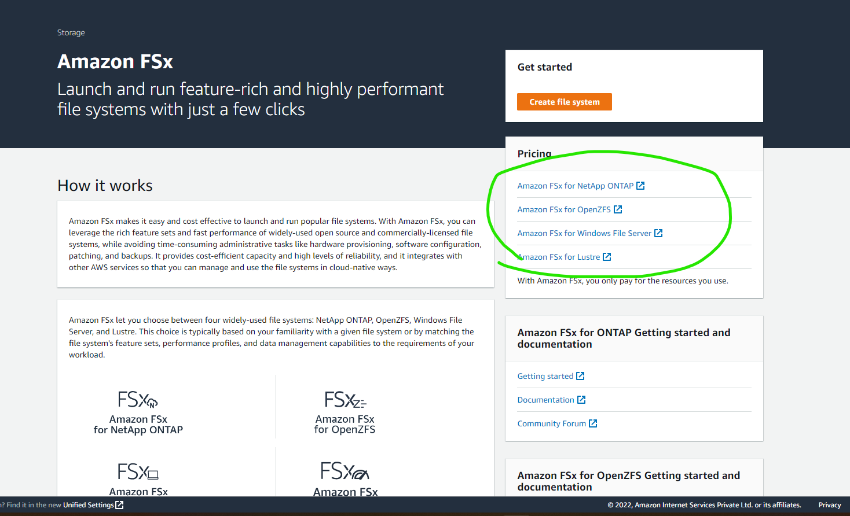The image size is (850, 516).
Task: Open the ONTAP Community Forum link
Action: pos(552,423)
